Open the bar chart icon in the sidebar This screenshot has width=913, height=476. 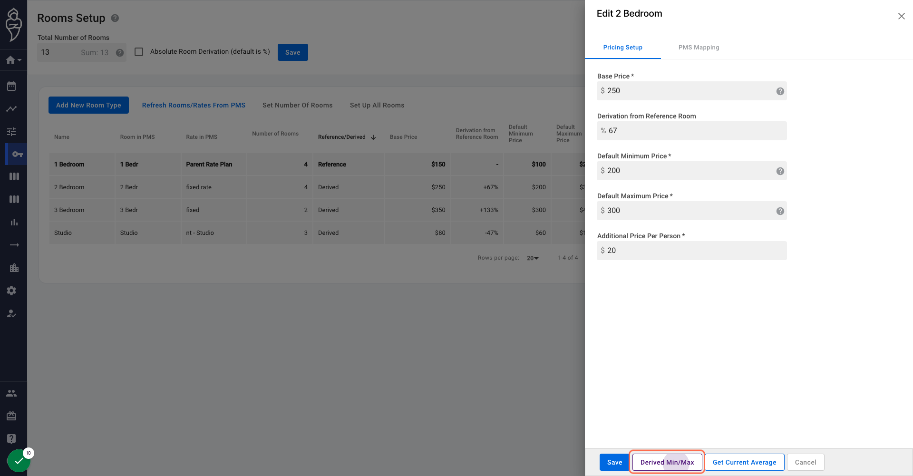tap(14, 222)
